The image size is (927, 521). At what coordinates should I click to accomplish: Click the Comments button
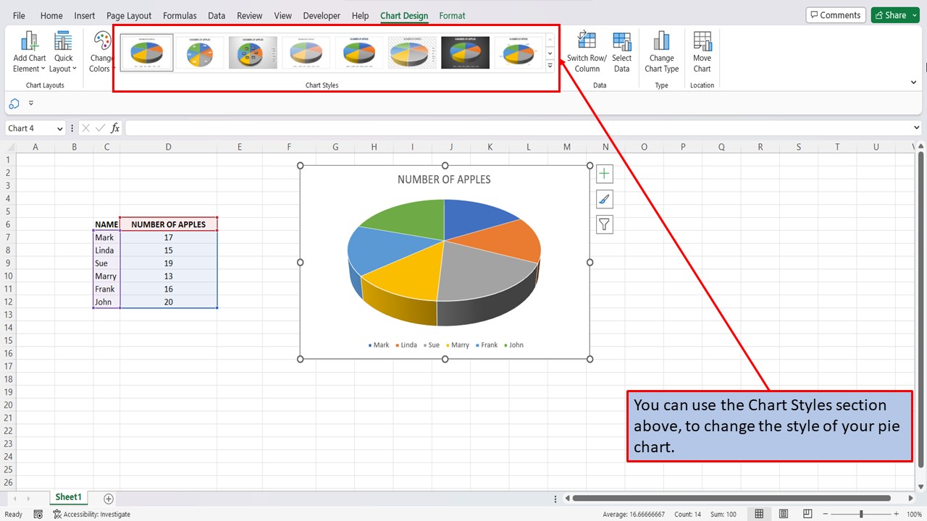[836, 14]
